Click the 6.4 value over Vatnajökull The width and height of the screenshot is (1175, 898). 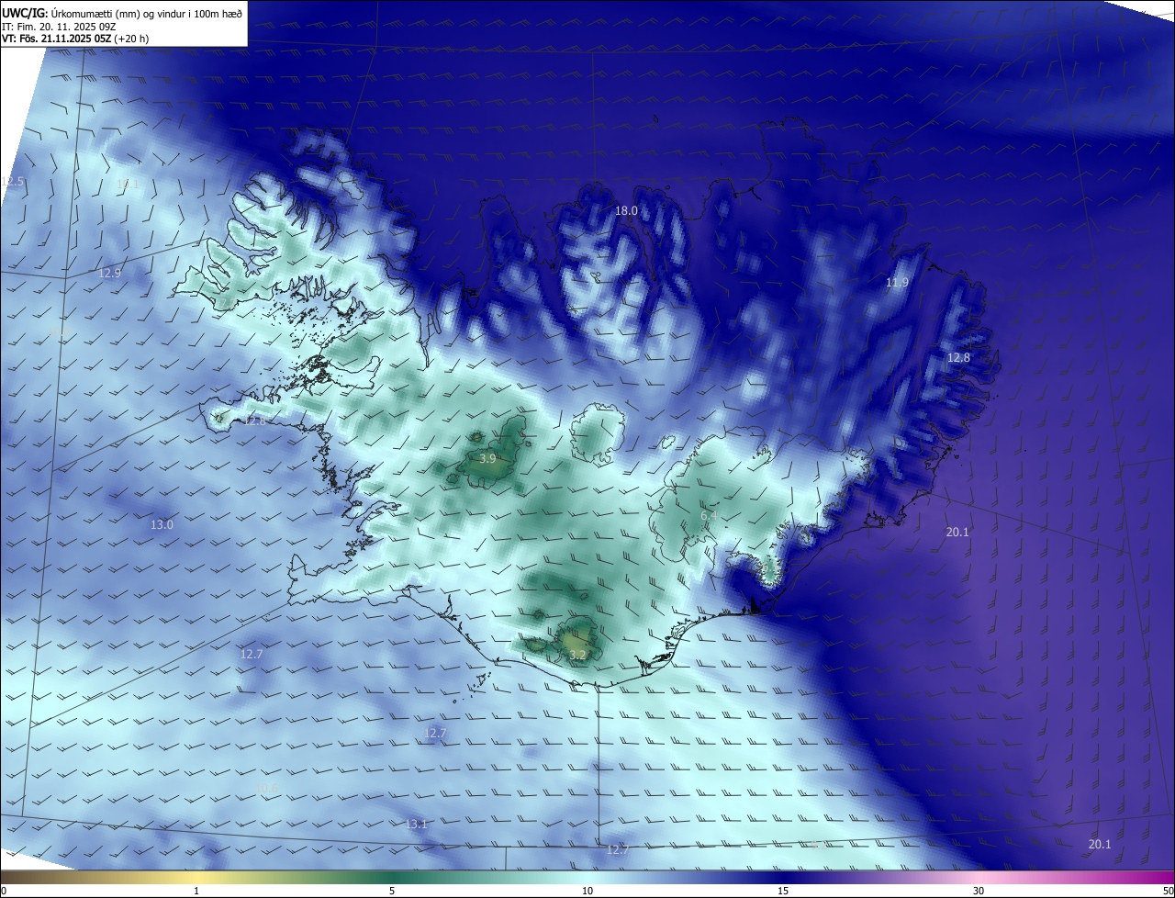point(708,517)
